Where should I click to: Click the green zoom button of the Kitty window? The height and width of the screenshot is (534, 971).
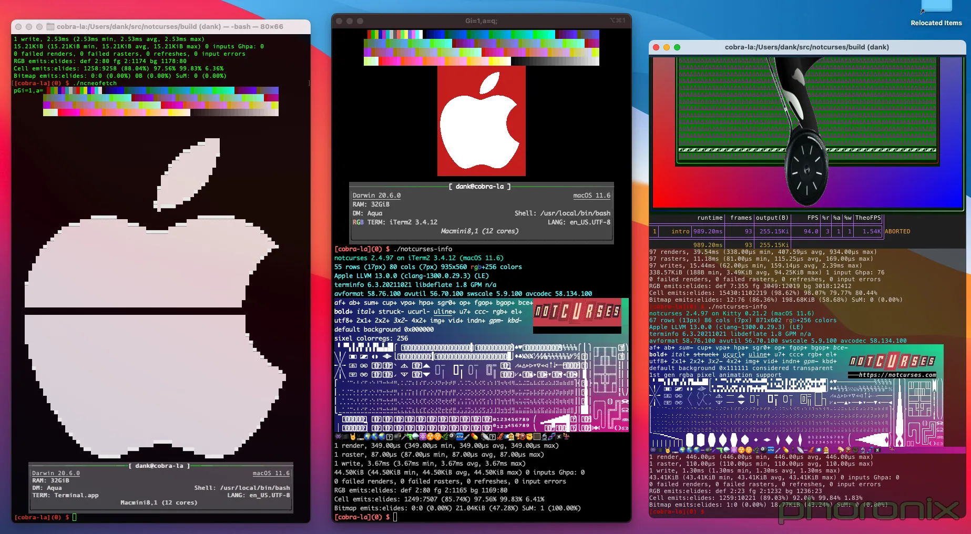pyautogui.click(x=677, y=47)
